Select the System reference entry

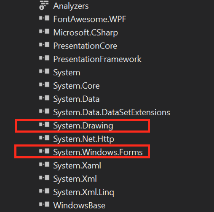(x=67, y=73)
